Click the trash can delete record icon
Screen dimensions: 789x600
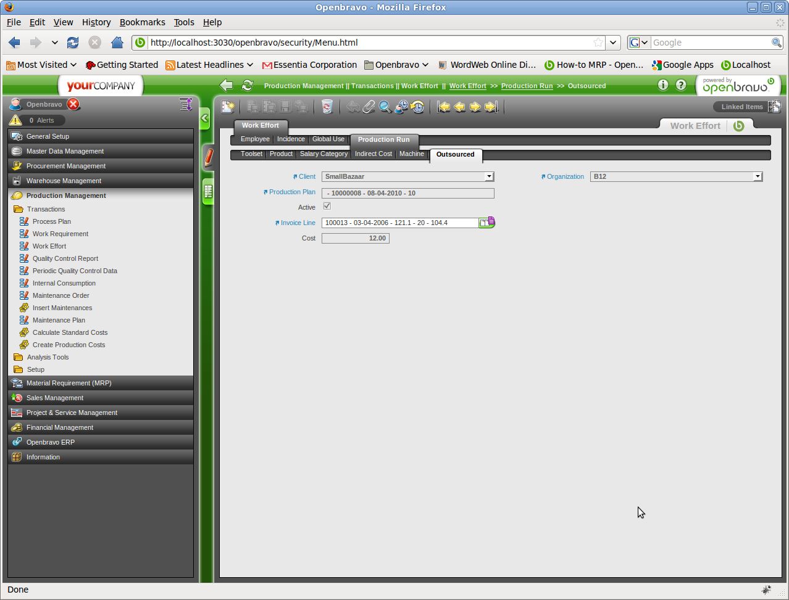coord(327,107)
